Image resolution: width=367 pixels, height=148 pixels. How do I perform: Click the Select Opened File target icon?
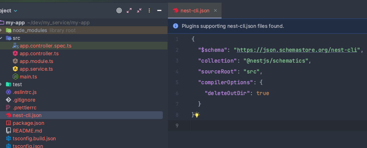119,10
